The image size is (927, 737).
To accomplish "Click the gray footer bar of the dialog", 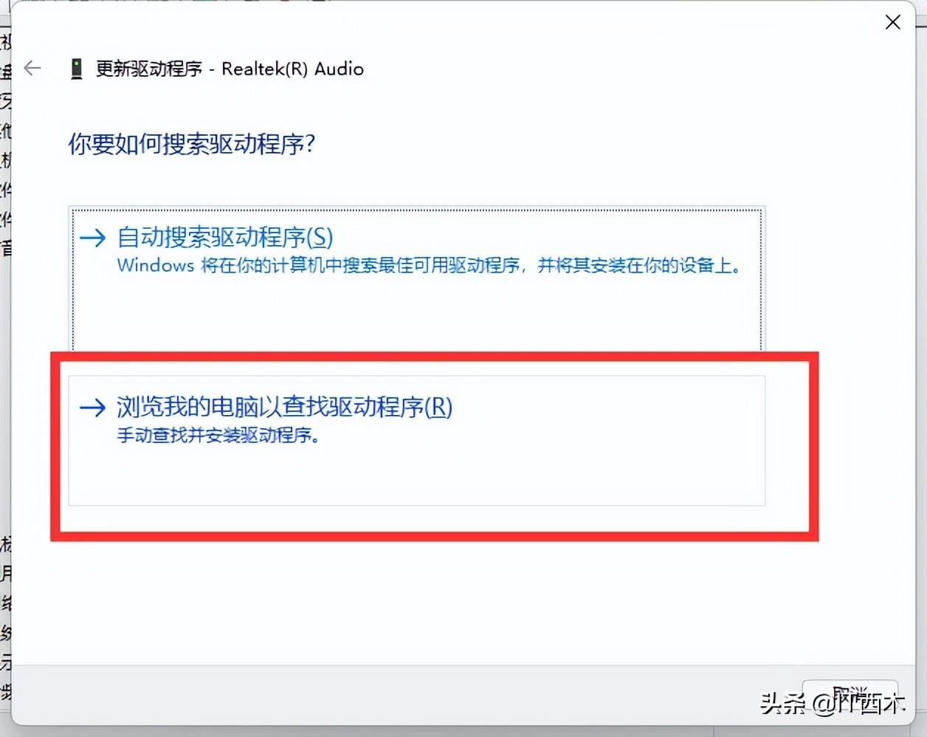I will [406, 695].
